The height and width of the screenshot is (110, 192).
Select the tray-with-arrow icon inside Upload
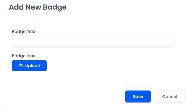21,65
